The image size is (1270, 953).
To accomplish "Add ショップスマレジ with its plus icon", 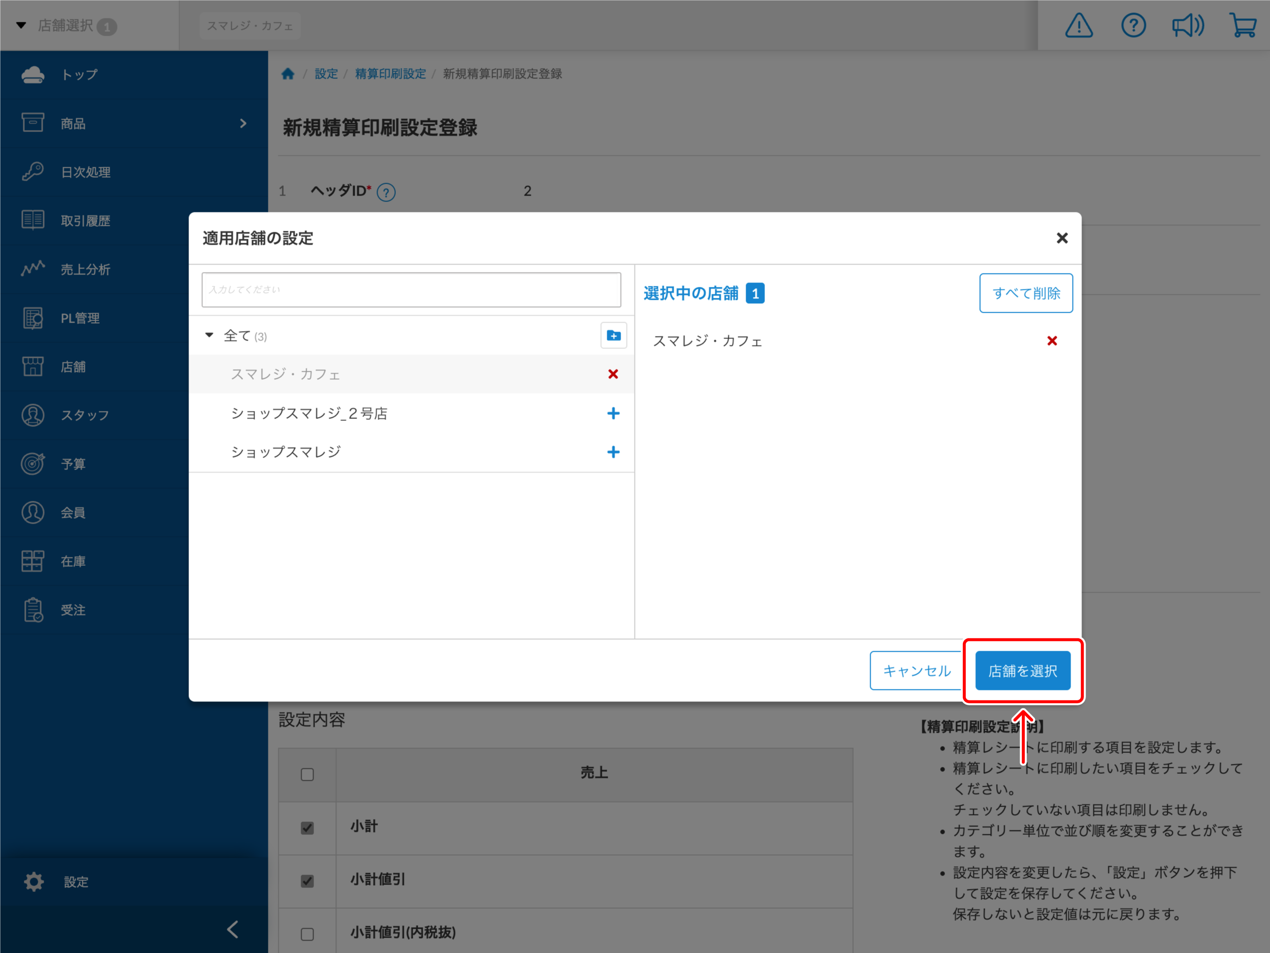I will [x=613, y=452].
